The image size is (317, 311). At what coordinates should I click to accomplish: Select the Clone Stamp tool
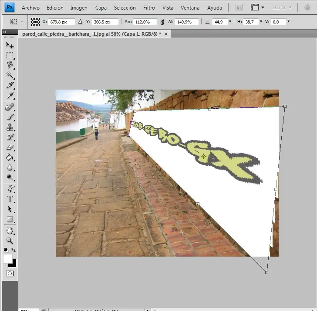point(10,127)
